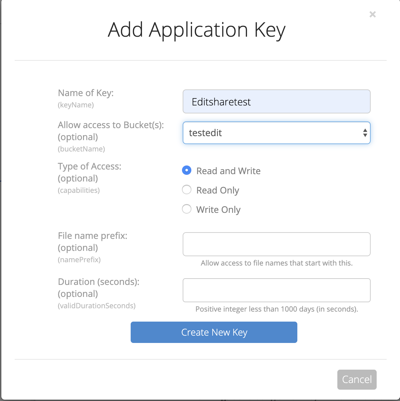Select the Read and Write radio circle
Viewport: 400px width, 401px height.
[187, 170]
